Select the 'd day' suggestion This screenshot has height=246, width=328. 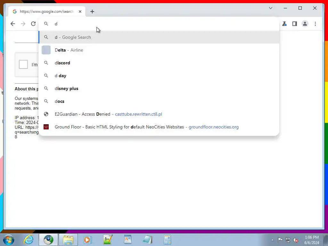[x=159, y=76]
